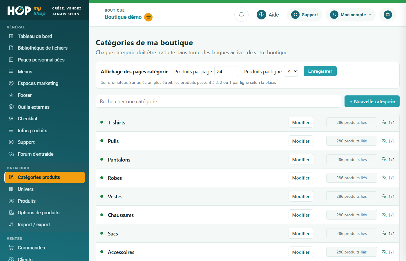The height and width of the screenshot is (261, 406).
Task: Click the Forum d'entraide chat icon
Action: click(x=11, y=154)
